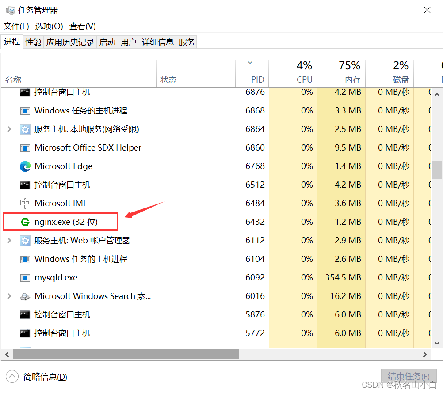The width and height of the screenshot is (443, 393).
Task: Click the Microsoft Edge process icon
Action: (x=25, y=166)
